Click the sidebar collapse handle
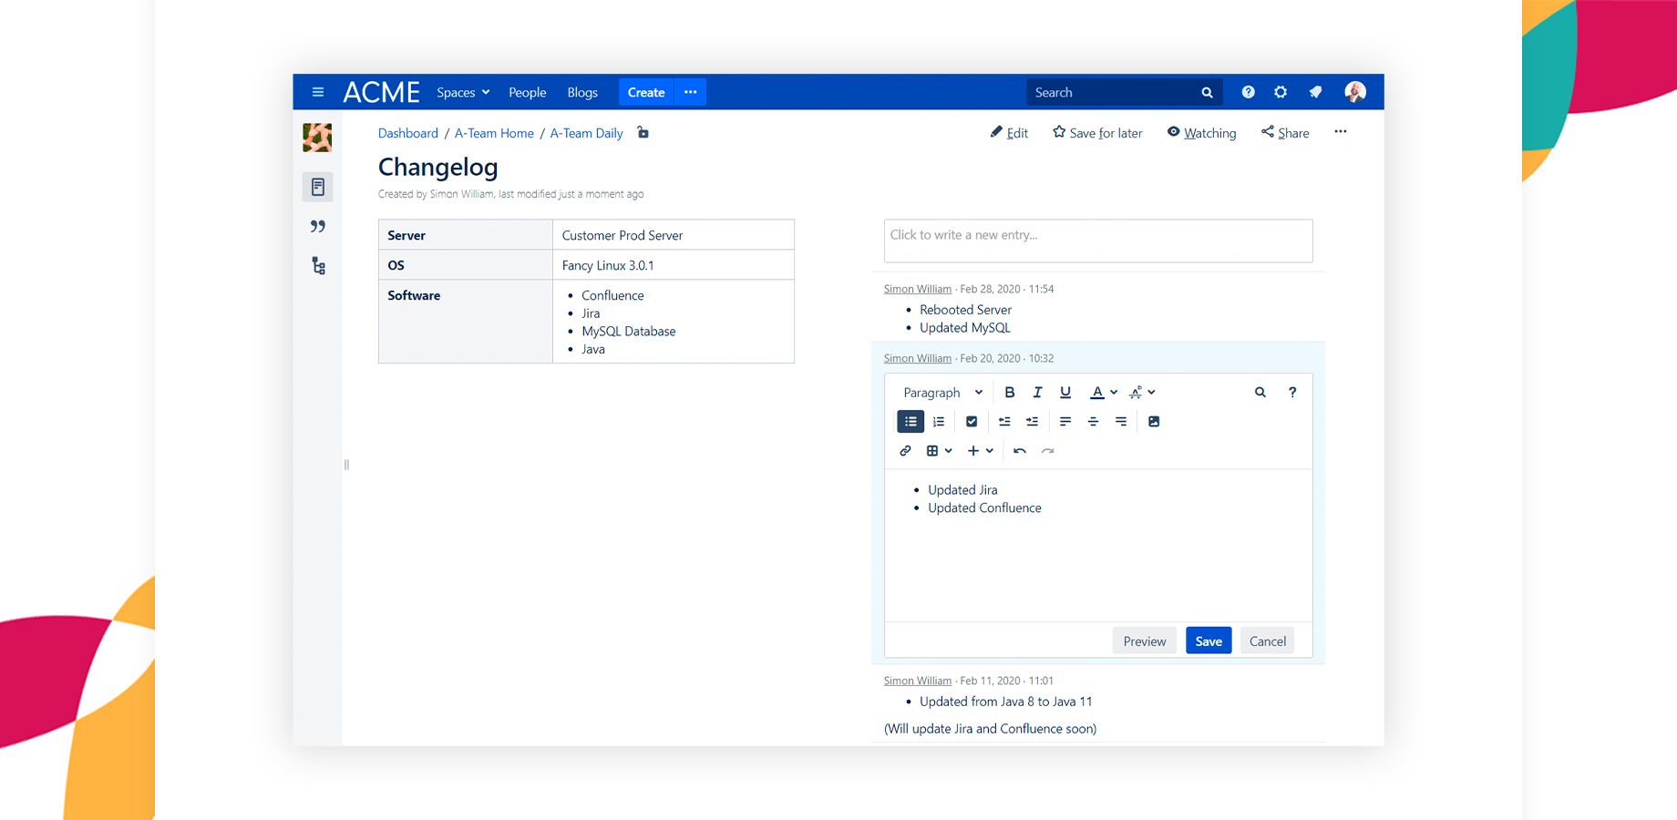The width and height of the screenshot is (1677, 820). tap(346, 465)
